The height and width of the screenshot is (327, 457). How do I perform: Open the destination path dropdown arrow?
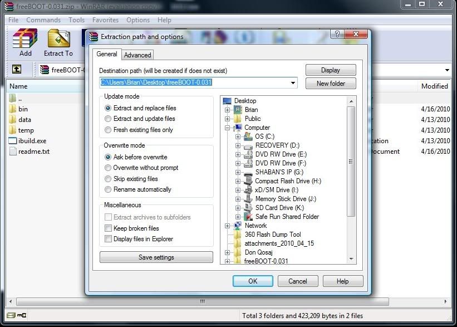[x=293, y=83]
